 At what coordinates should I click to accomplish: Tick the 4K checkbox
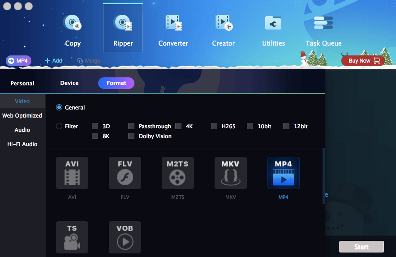[178, 126]
